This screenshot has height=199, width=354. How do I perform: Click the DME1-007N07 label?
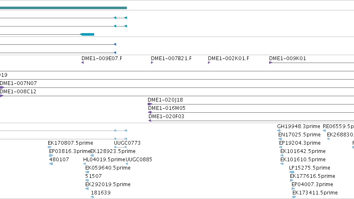point(18,83)
